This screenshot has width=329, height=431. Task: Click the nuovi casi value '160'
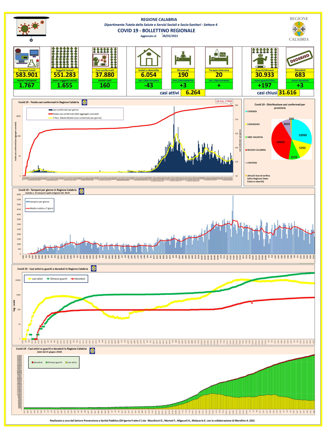[x=105, y=86]
